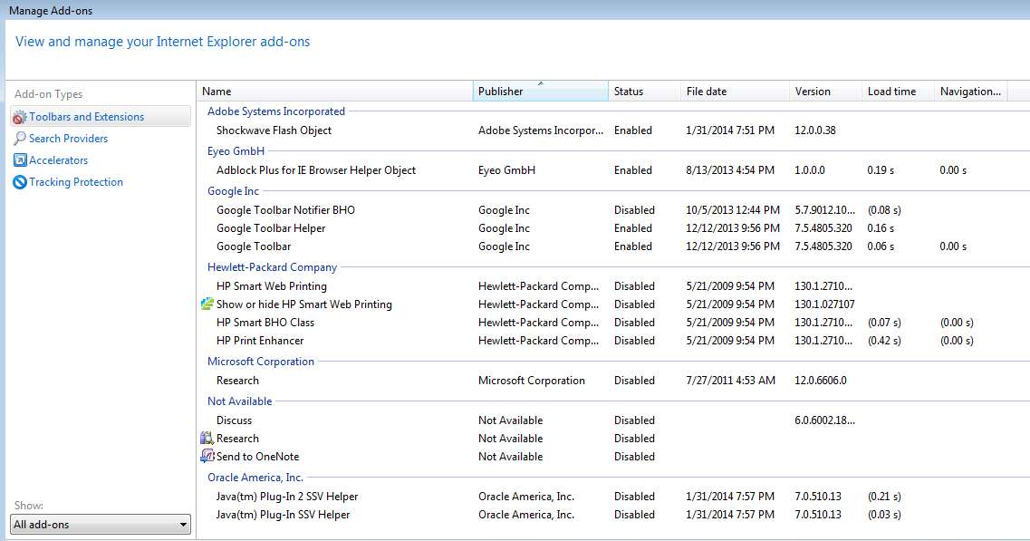Collapse the Not Available group header

coord(240,401)
